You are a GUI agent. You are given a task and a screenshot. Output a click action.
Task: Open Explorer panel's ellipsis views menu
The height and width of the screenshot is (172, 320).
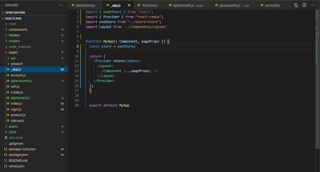point(61,5)
